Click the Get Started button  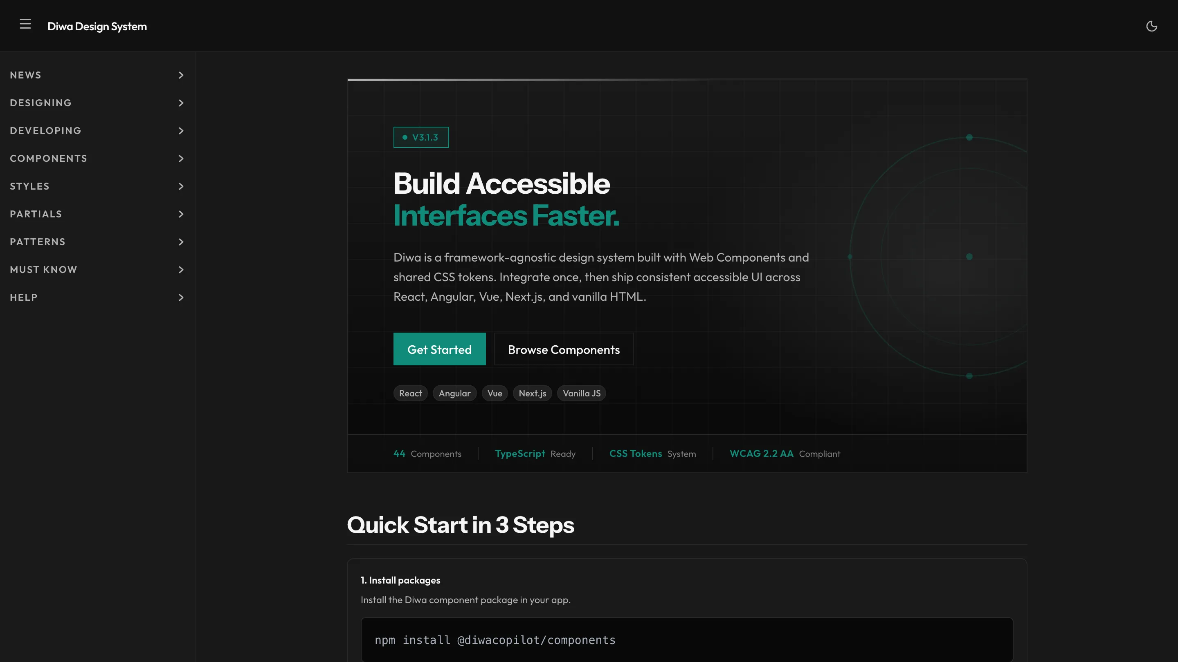(439, 349)
